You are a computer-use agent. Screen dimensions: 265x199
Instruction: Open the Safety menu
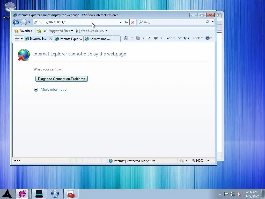pos(184,38)
